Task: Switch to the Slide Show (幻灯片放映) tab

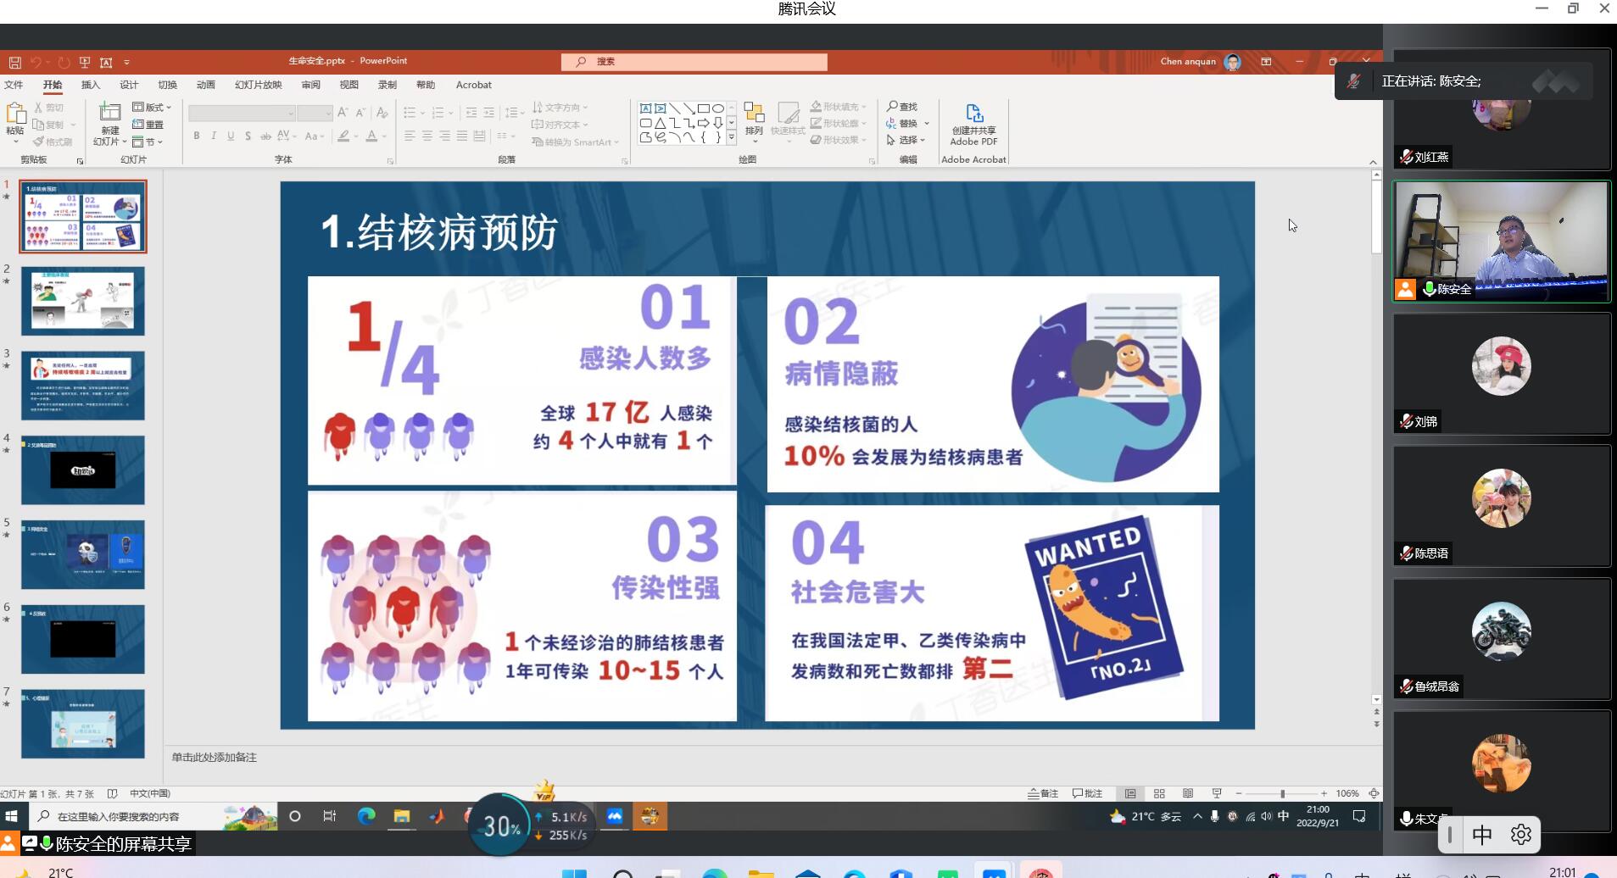Action: tap(258, 85)
